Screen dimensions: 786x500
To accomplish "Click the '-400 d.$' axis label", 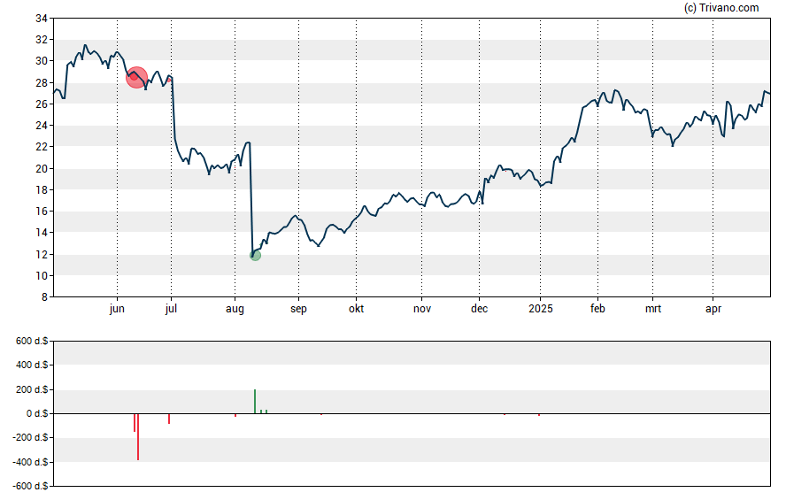I will (x=30, y=462).
